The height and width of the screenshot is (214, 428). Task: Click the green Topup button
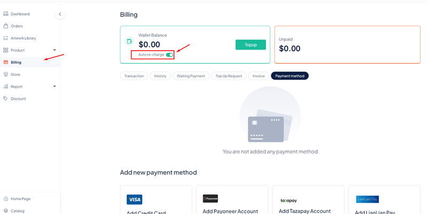pos(250,45)
